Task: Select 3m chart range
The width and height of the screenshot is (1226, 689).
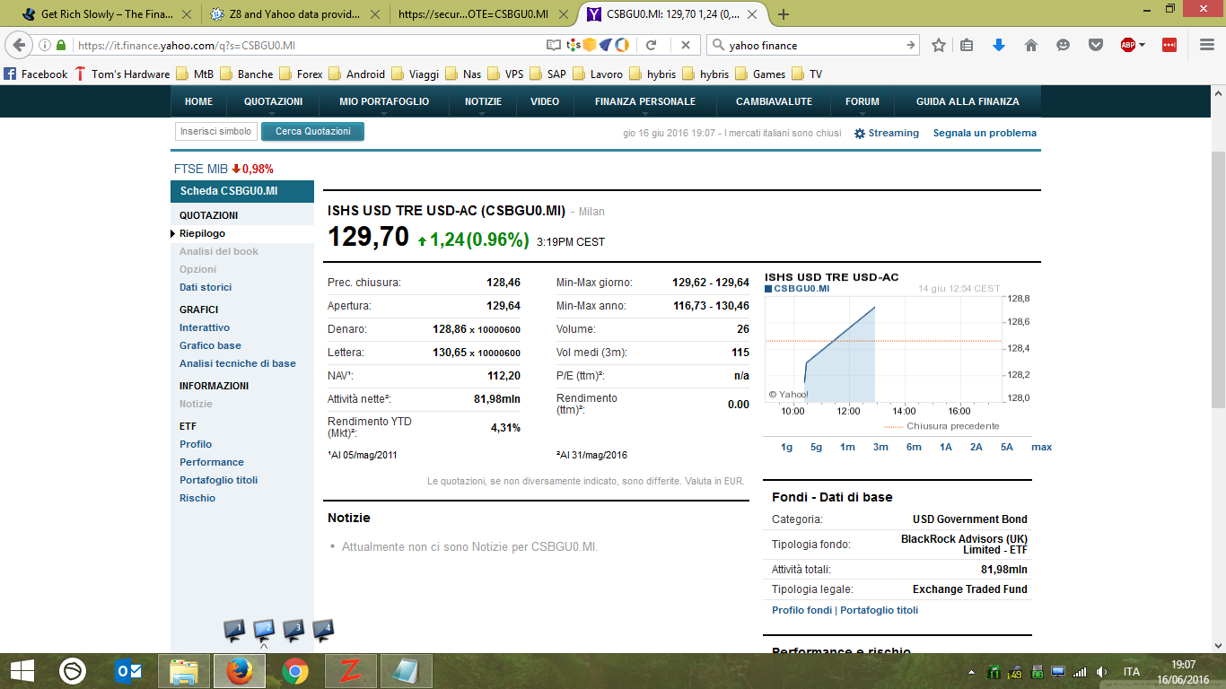Action: (x=880, y=447)
